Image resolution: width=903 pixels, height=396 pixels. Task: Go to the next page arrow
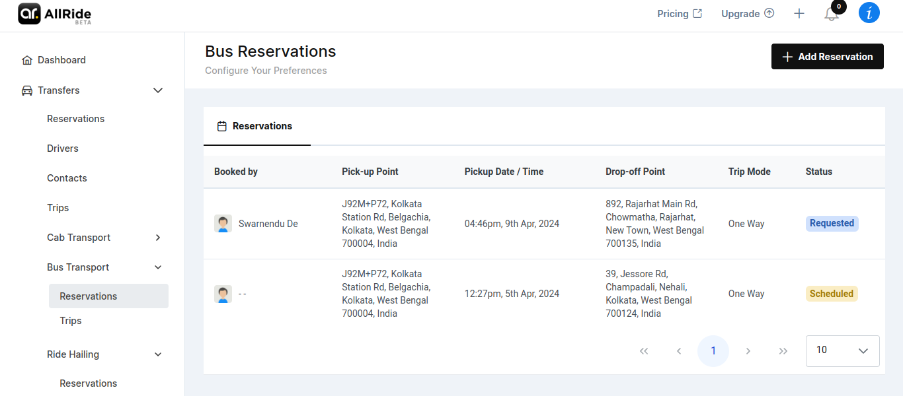tap(748, 351)
